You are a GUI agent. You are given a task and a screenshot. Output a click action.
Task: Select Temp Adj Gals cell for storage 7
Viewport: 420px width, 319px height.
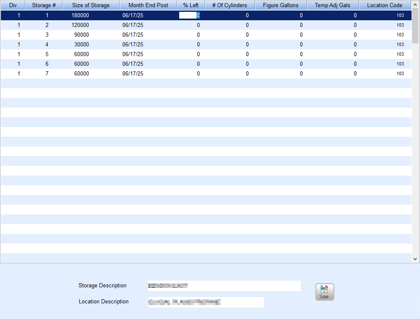point(332,73)
